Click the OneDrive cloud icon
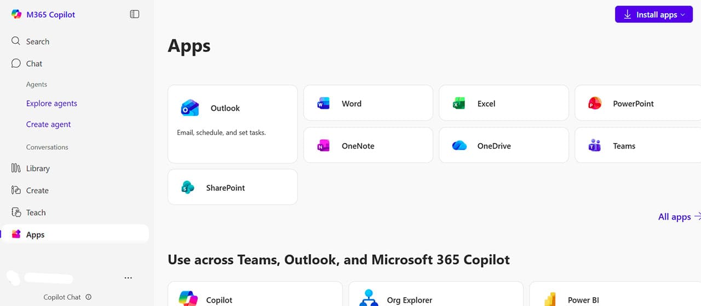 tap(459, 146)
